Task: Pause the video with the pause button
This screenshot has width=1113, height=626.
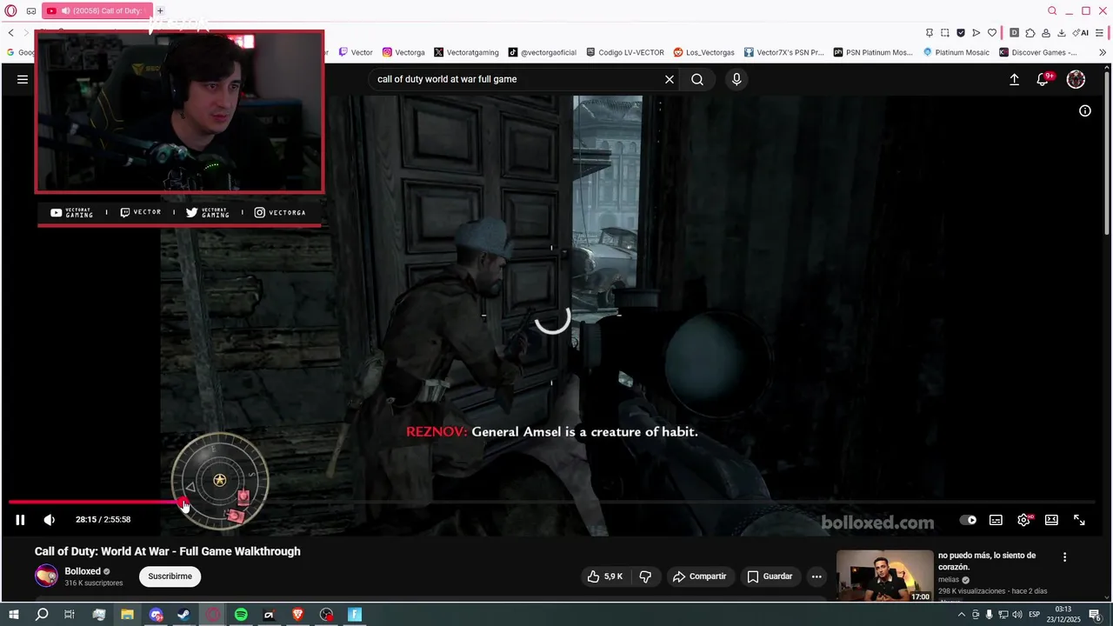Action: (20, 520)
